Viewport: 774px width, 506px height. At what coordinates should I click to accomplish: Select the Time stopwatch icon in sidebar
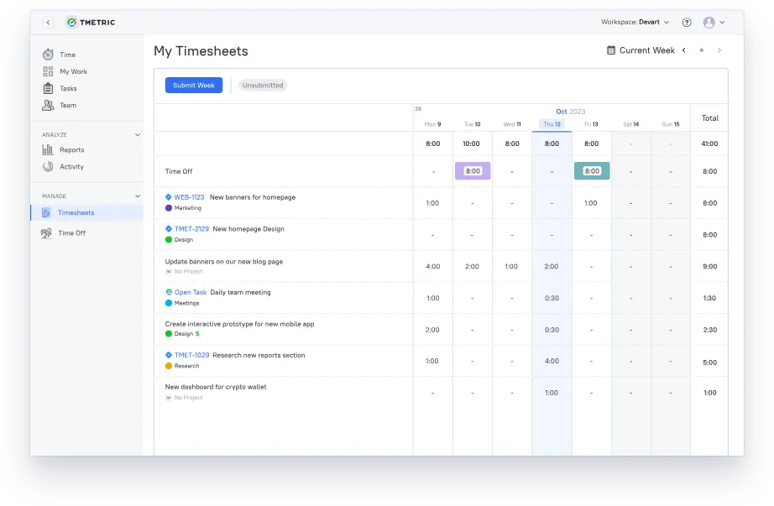point(50,54)
